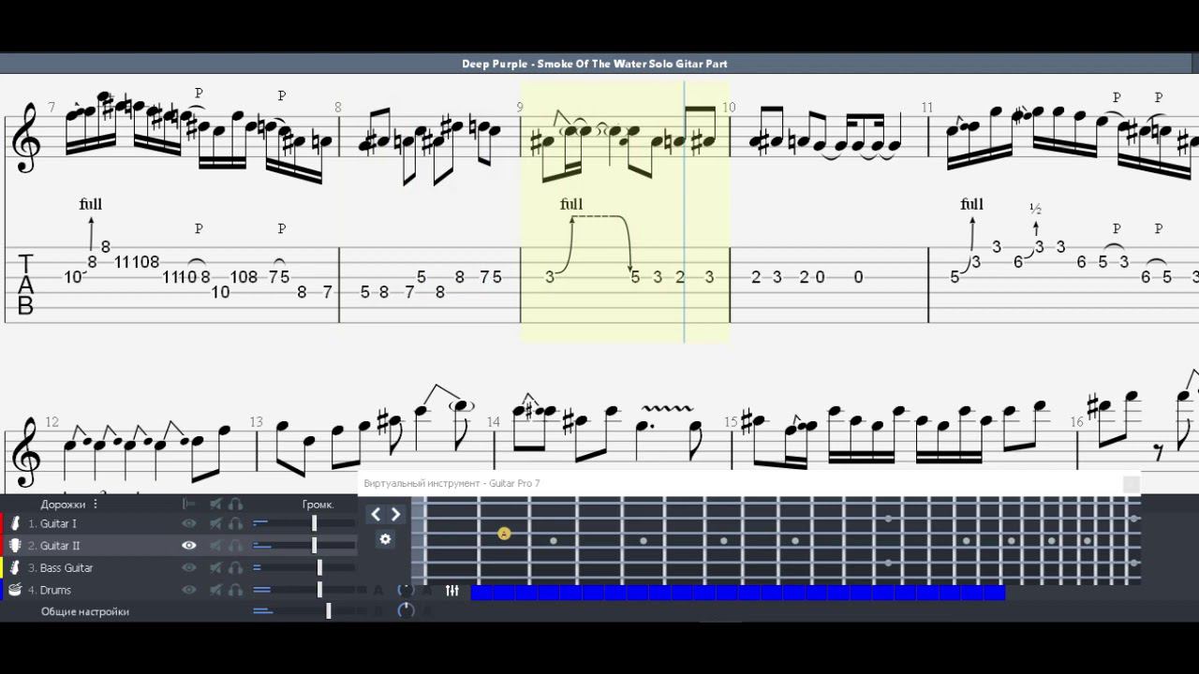Click measure number 10 on the staff

pyautogui.click(x=729, y=108)
